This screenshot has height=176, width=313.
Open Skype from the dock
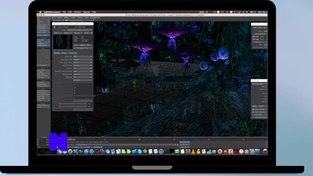click(139, 152)
